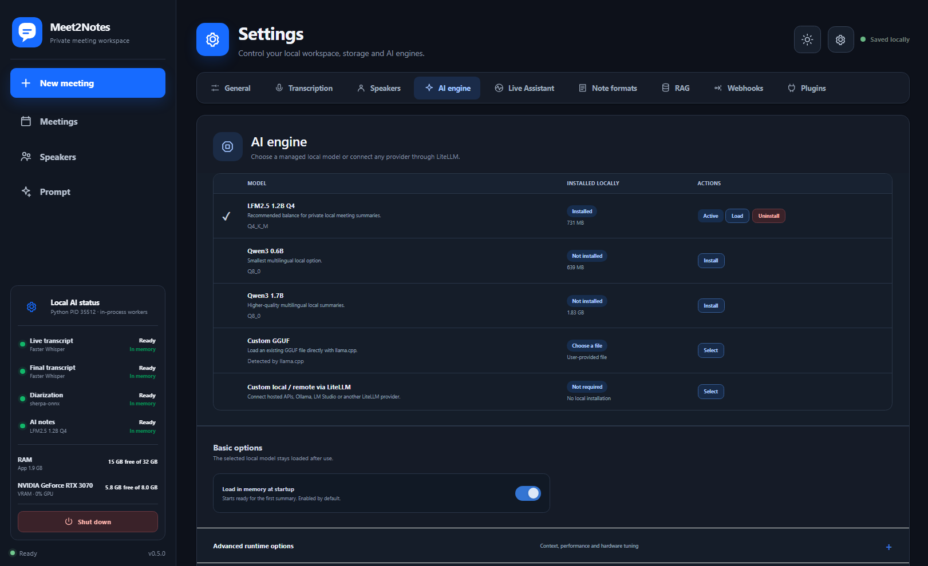Image resolution: width=928 pixels, height=566 pixels.
Task: Click Not installed badge for Qwen3 0.6B
Action: 587,256
